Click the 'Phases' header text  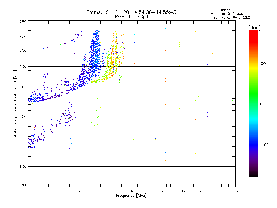tap(224, 10)
